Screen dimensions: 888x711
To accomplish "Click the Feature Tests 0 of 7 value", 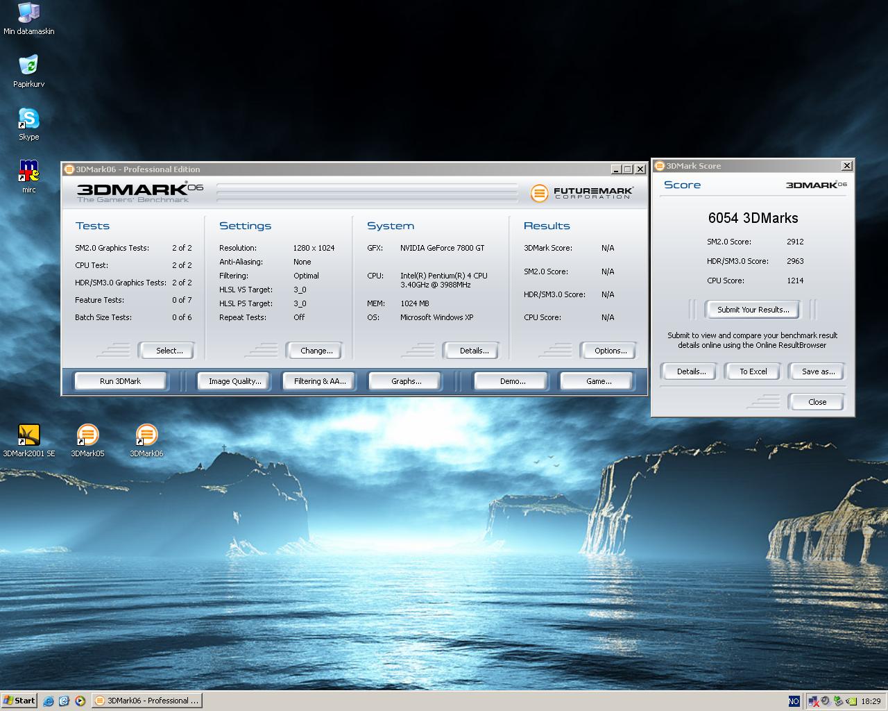I will (x=182, y=300).
